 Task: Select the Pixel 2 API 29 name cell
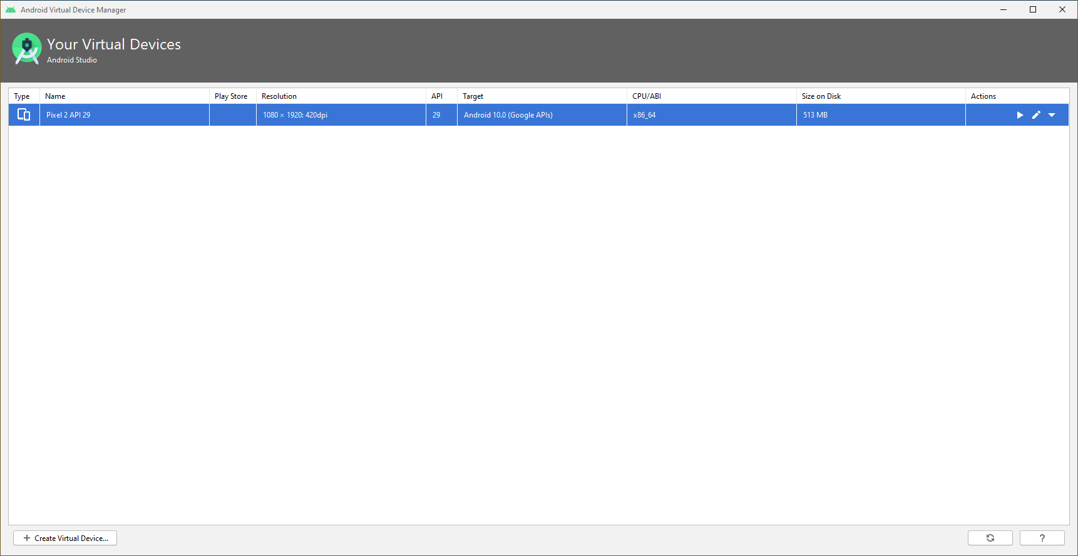click(x=124, y=115)
